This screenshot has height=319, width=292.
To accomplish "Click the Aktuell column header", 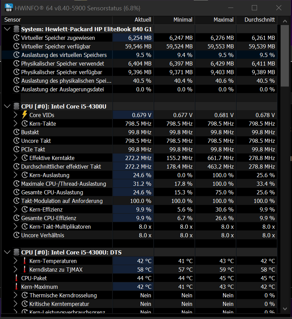I will [x=133, y=20].
